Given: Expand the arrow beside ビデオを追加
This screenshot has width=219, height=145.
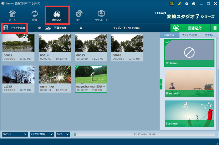Looking at the screenshot, I should (39, 28).
